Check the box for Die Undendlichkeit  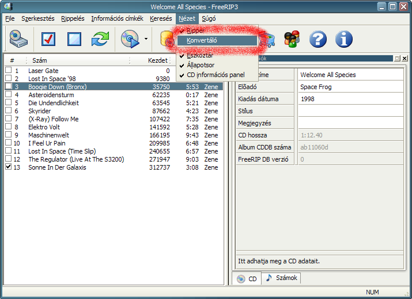(9, 102)
